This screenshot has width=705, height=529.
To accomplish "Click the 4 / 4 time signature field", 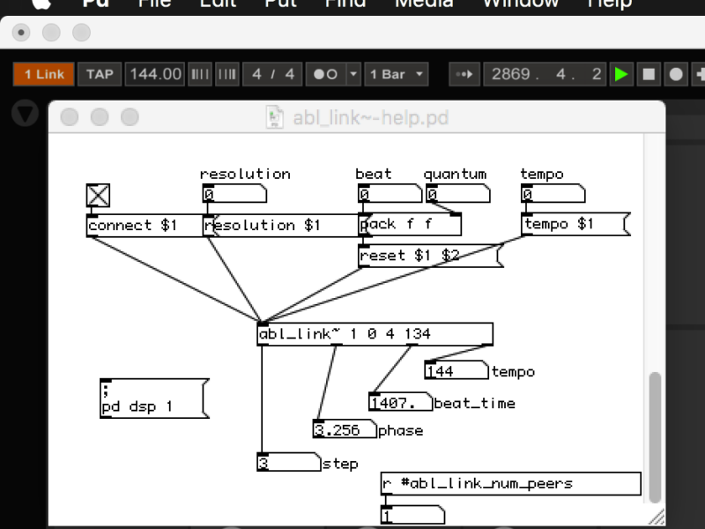I will [272, 74].
